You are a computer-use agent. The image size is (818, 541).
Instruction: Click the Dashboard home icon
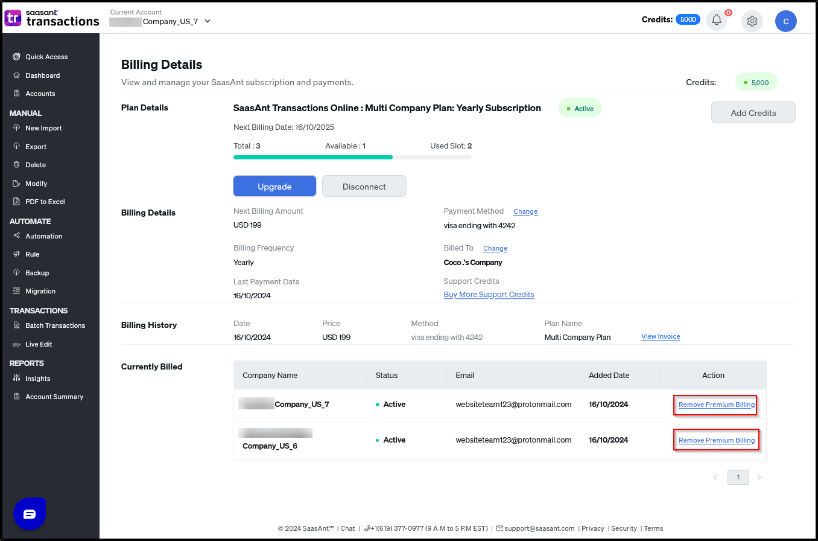click(16, 75)
